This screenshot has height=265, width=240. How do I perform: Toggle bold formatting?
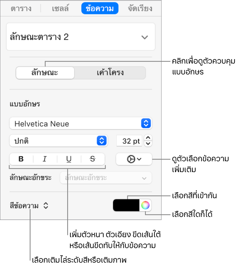21,159
